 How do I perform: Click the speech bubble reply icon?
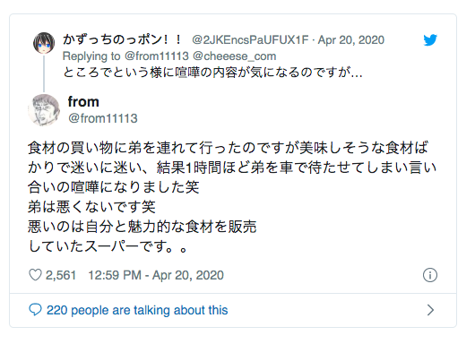tap(35, 310)
